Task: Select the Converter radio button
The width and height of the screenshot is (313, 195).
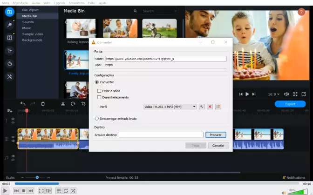Action: coord(97,82)
